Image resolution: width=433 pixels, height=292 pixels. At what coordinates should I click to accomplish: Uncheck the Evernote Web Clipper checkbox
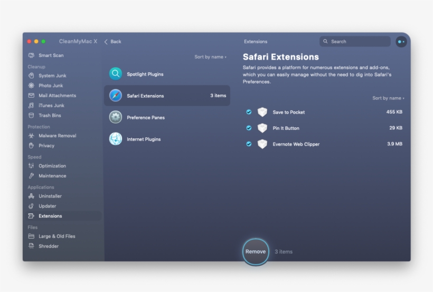(249, 144)
